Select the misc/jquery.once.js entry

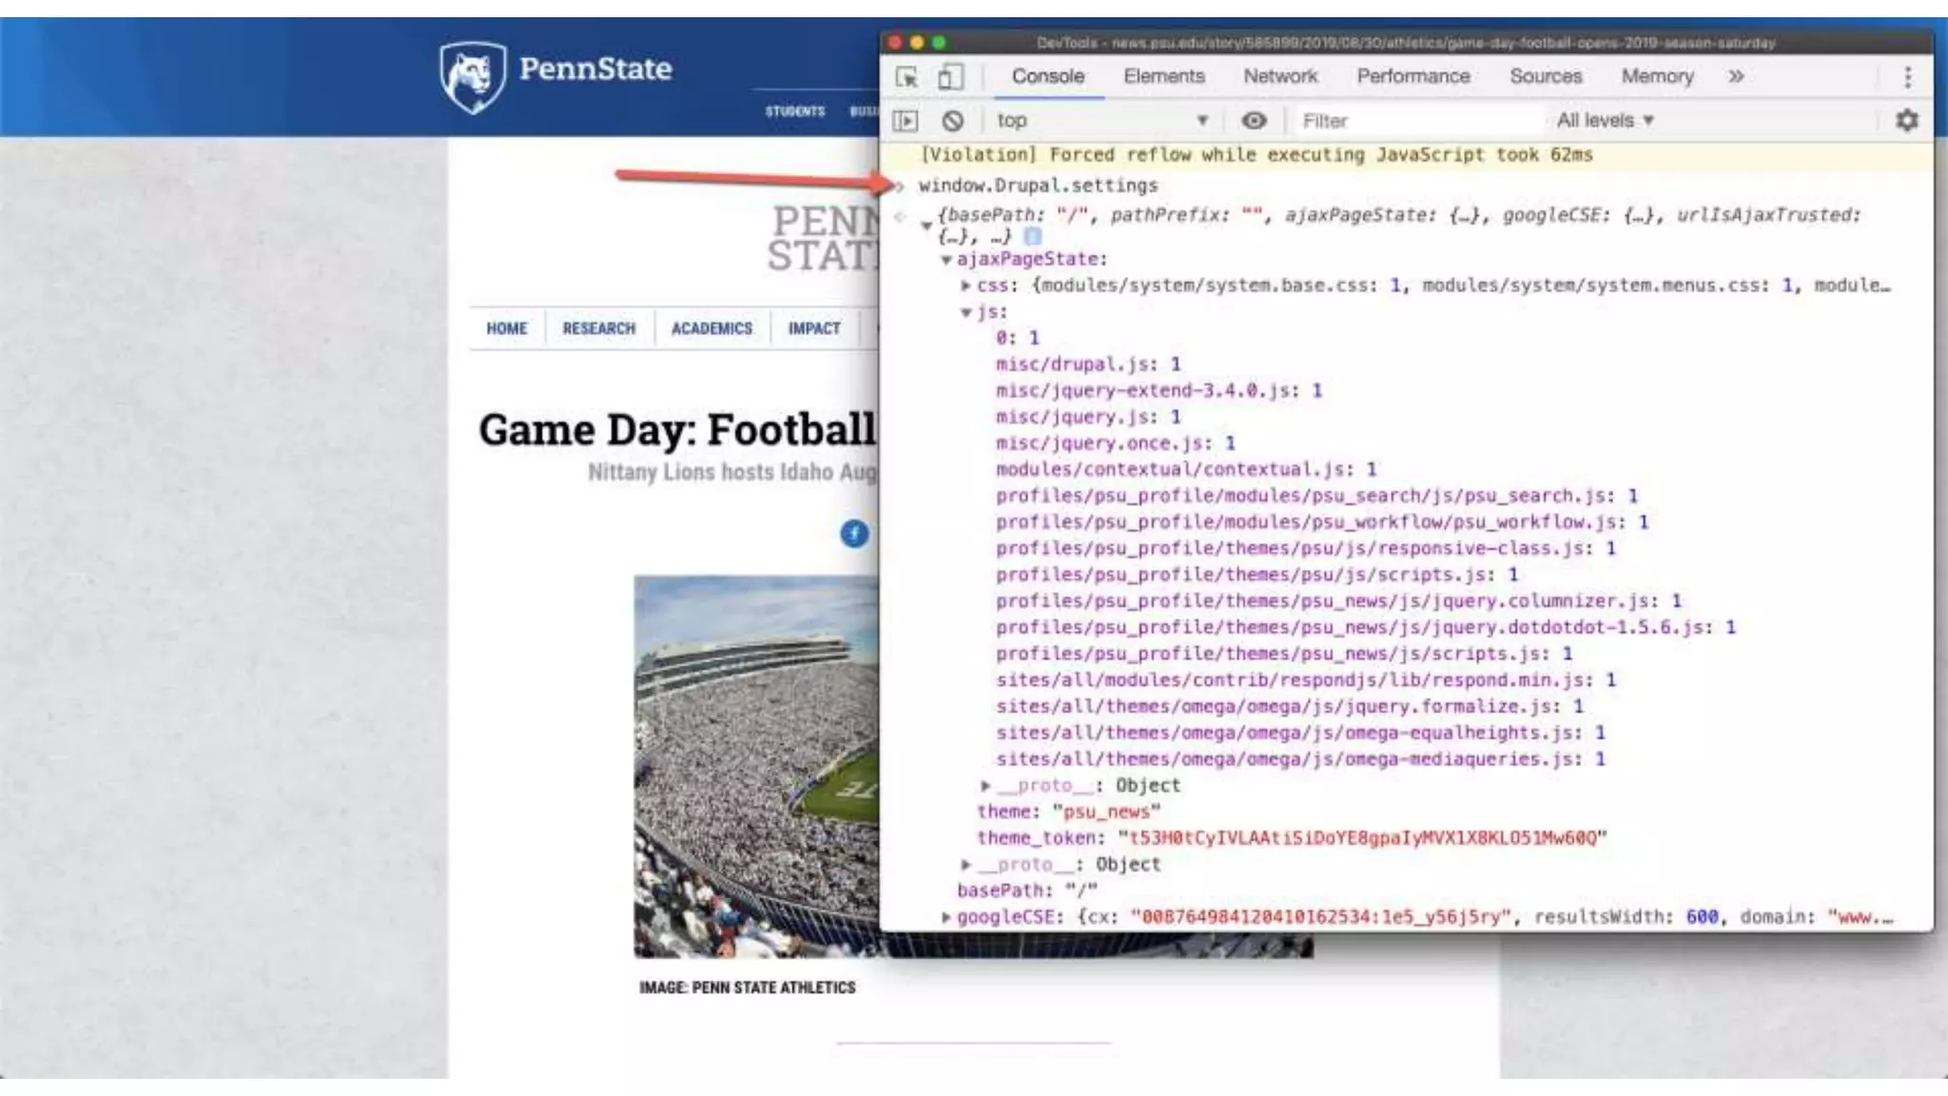(1115, 443)
